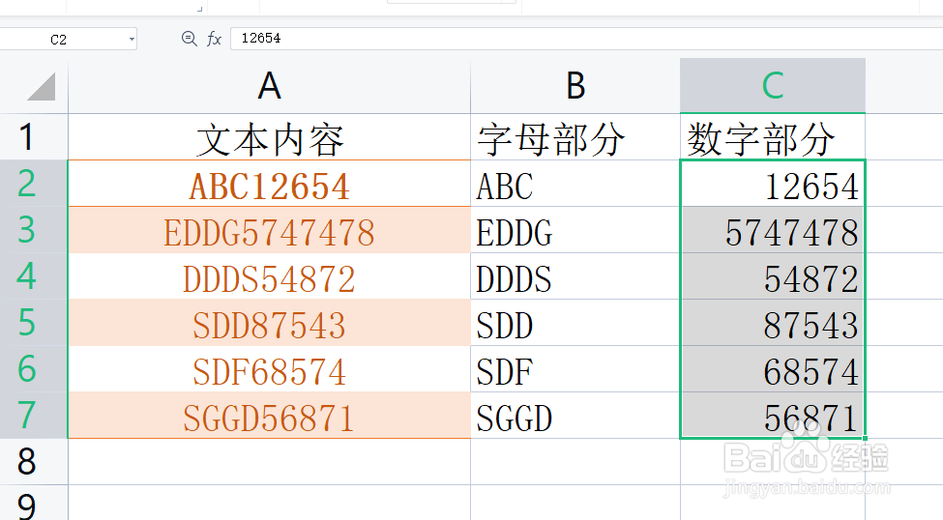The height and width of the screenshot is (520, 943).
Task: Select column B header
Action: (x=575, y=86)
